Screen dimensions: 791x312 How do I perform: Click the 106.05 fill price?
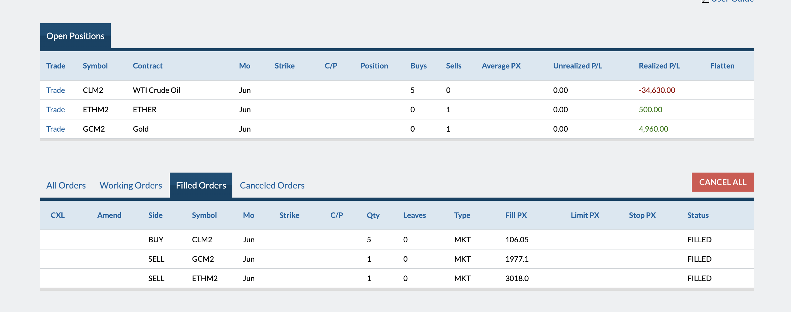pos(517,239)
